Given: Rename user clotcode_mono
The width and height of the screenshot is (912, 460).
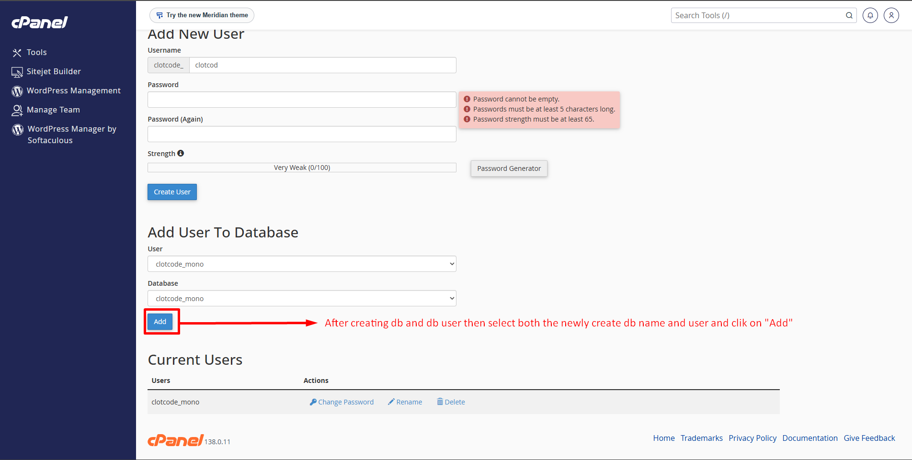Looking at the screenshot, I should coord(405,402).
